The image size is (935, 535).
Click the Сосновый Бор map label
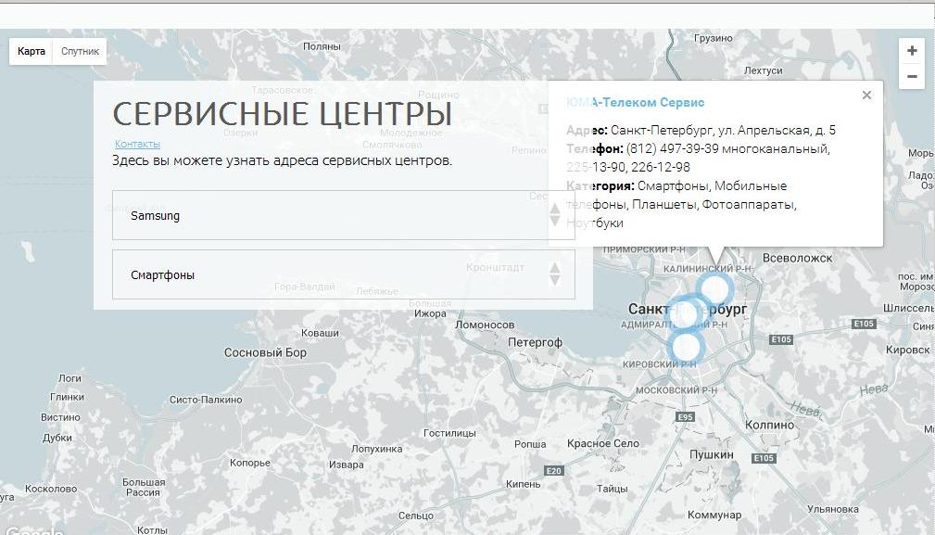point(265,353)
